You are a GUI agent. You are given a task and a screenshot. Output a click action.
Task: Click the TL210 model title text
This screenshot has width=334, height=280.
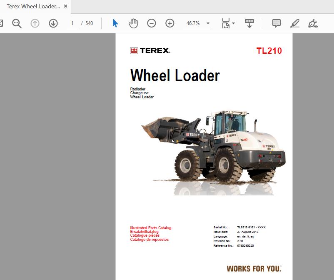pyautogui.click(x=269, y=51)
